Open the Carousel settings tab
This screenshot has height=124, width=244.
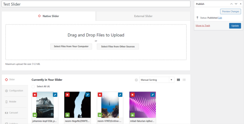[15, 113]
